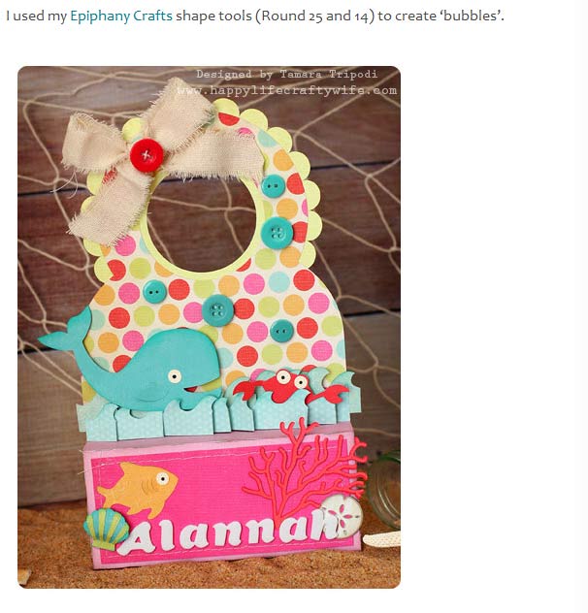Open the Epiphany Crafts link
The height and width of the screenshot is (613, 588).
121,16
